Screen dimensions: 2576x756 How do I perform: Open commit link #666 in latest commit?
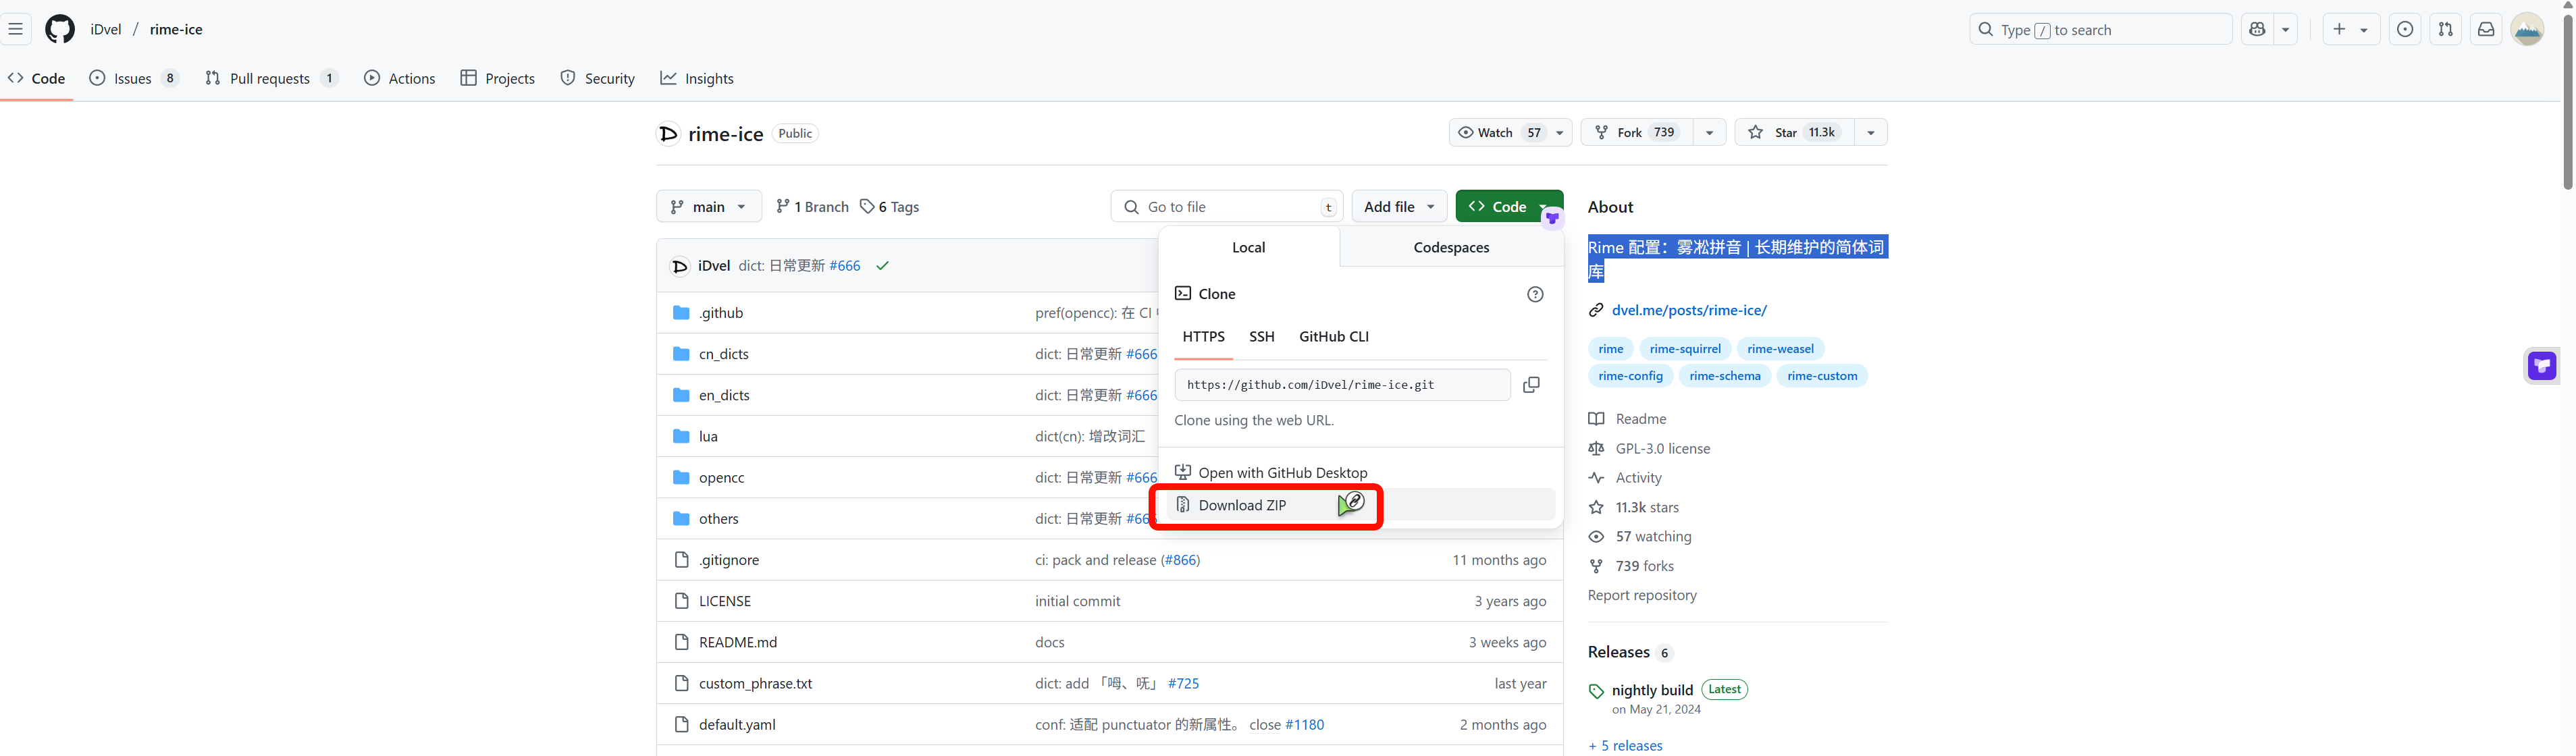click(844, 265)
